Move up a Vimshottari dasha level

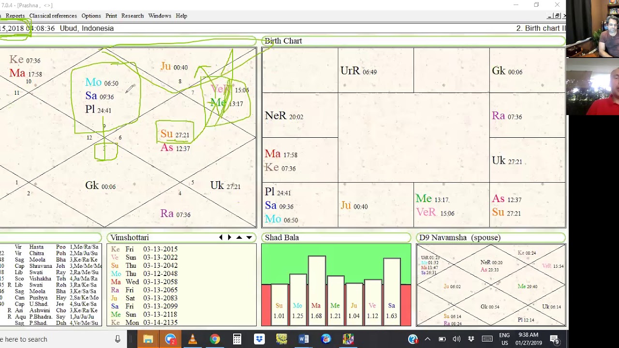point(239,237)
